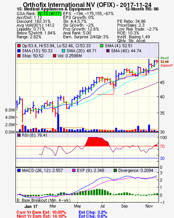Click the green Divergence legend swatch
174x218 pixels.
(115, 170)
